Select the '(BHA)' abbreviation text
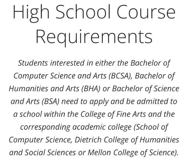 91,89
